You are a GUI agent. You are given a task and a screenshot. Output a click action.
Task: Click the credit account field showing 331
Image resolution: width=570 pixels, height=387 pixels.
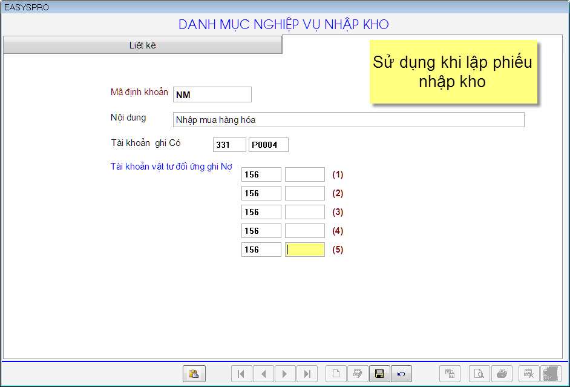pyautogui.click(x=229, y=145)
